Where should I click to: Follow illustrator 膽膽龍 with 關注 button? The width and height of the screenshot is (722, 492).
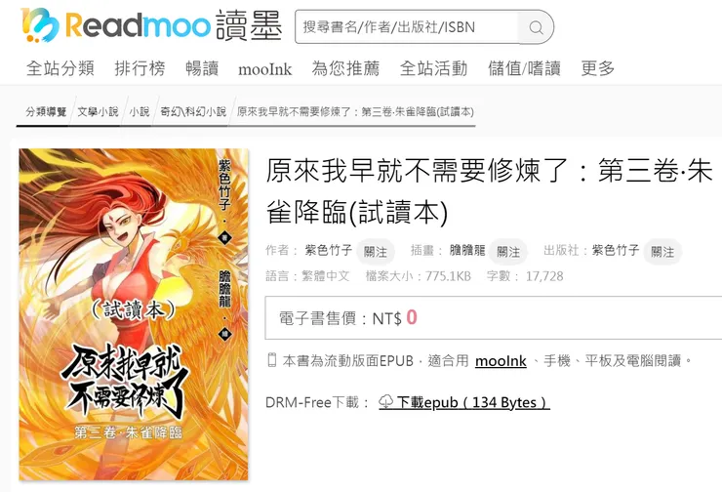click(x=508, y=252)
